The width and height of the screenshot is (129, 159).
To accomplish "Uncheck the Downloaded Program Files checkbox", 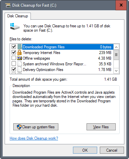I will tap(14, 47).
